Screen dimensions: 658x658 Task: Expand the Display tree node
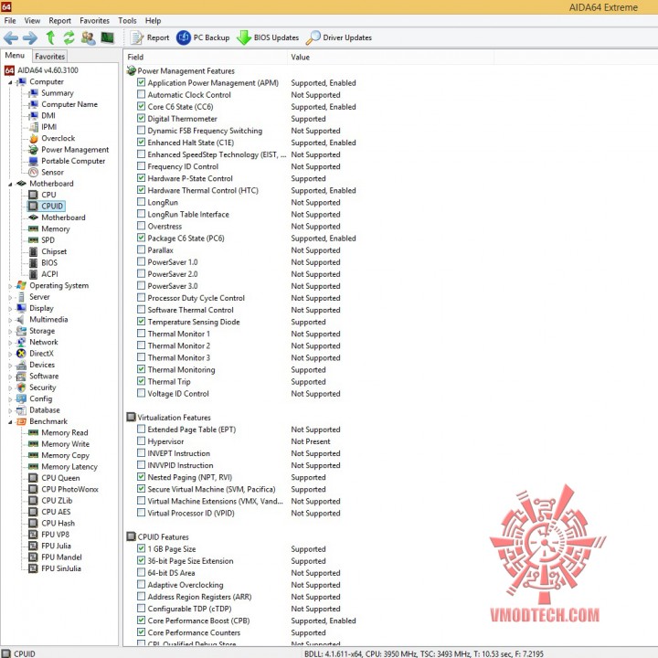click(x=10, y=309)
